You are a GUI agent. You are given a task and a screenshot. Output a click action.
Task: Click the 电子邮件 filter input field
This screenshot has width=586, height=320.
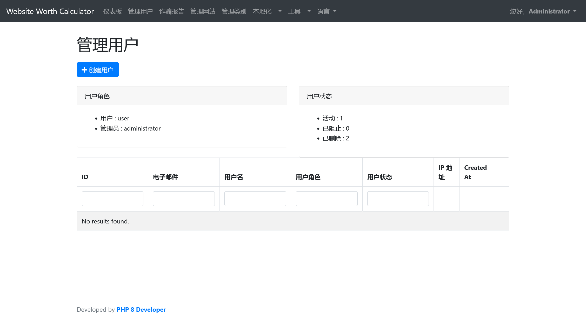184,199
